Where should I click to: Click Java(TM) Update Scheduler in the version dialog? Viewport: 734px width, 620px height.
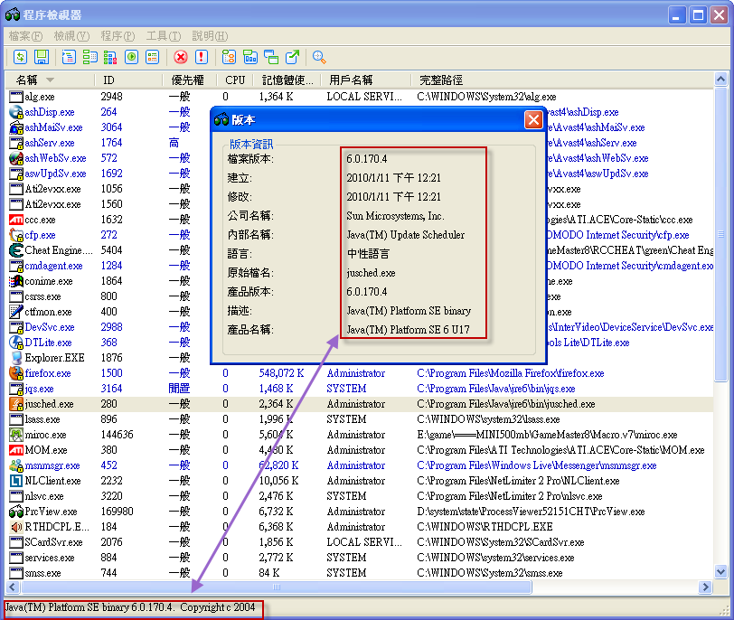coord(405,235)
